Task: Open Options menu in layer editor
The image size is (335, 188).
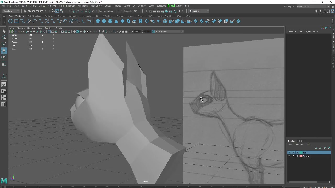Action: tap(300, 144)
